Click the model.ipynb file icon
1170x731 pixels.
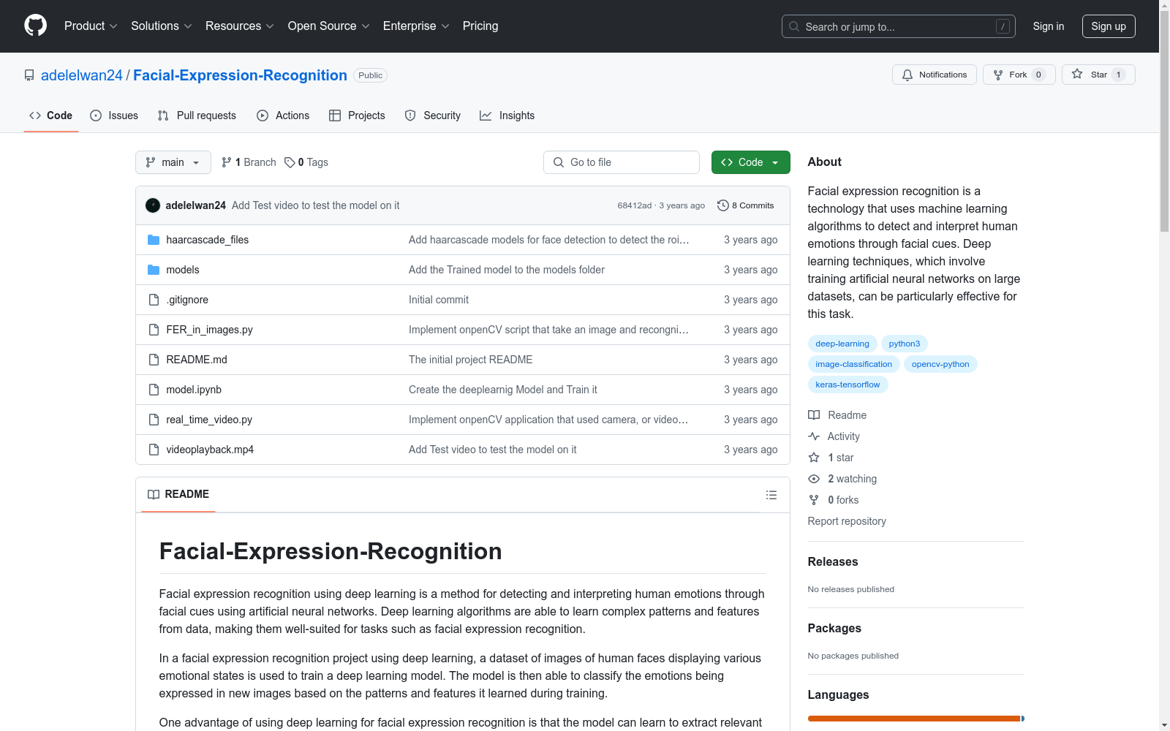[154, 390]
